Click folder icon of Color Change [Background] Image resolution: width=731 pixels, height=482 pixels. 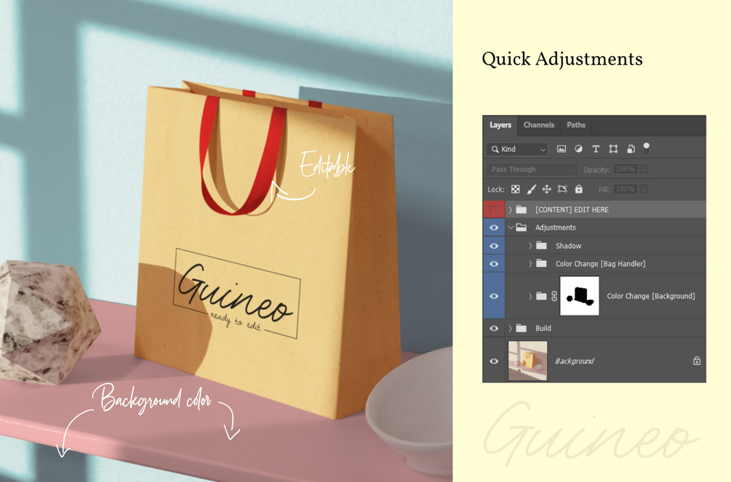(541, 296)
